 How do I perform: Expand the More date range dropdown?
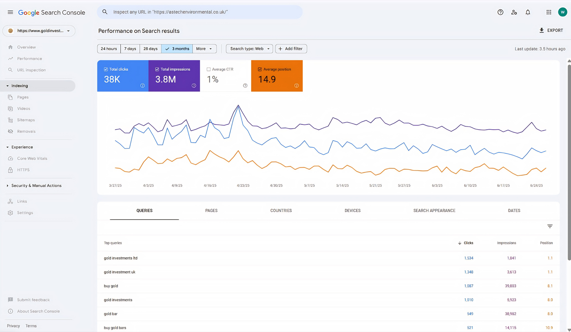pyautogui.click(x=204, y=49)
